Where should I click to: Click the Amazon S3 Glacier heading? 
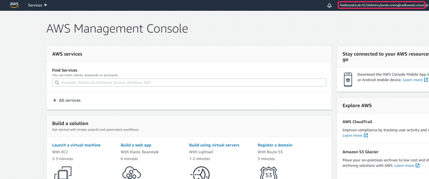(360, 152)
